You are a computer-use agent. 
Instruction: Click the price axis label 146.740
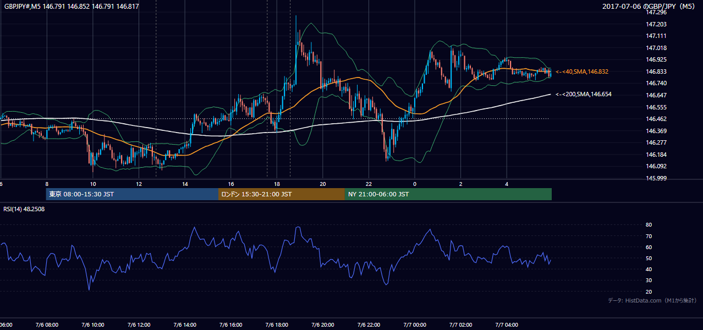657,83
